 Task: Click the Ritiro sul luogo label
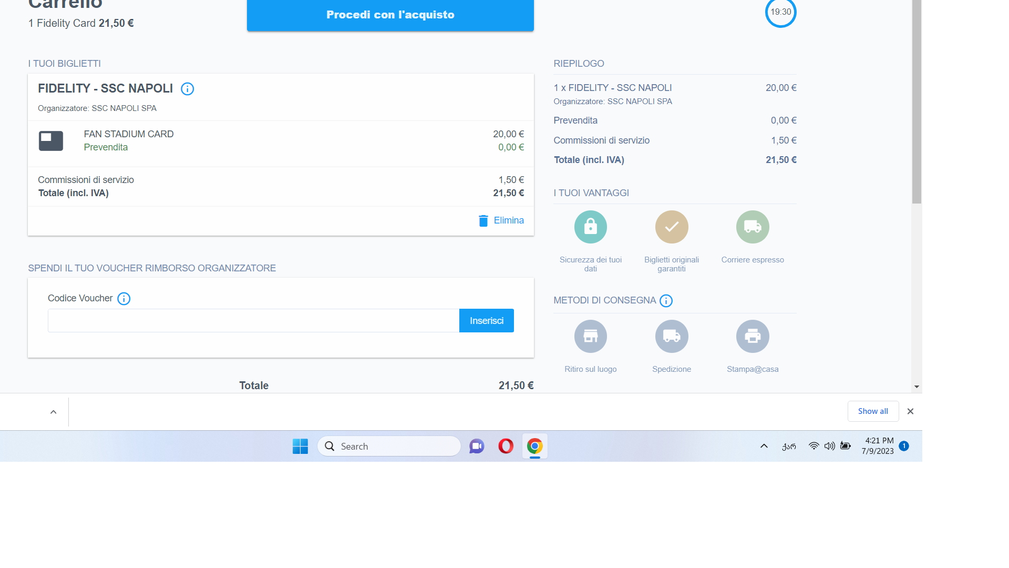click(x=591, y=369)
